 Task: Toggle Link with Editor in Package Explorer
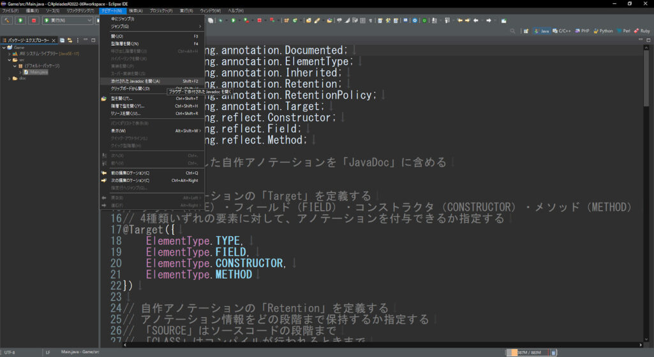pyautogui.click(x=70, y=40)
